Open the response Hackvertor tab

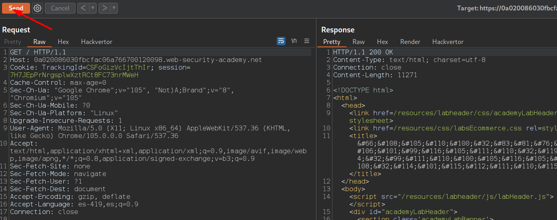pos(448,42)
